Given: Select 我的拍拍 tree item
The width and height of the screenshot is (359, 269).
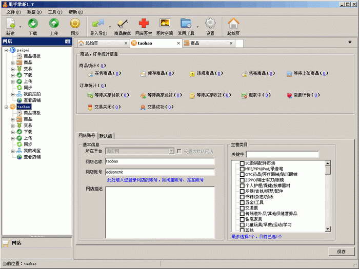Looking at the screenshot, I should [x=32, y=94].
